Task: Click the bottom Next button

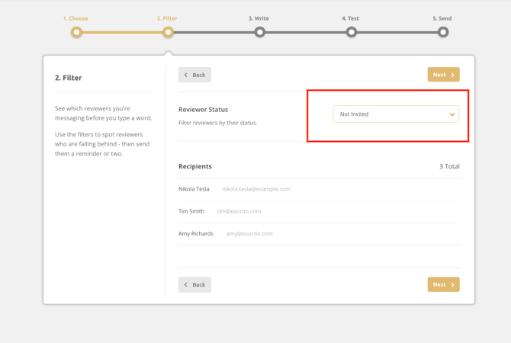Action: click(x=443, y=284)
